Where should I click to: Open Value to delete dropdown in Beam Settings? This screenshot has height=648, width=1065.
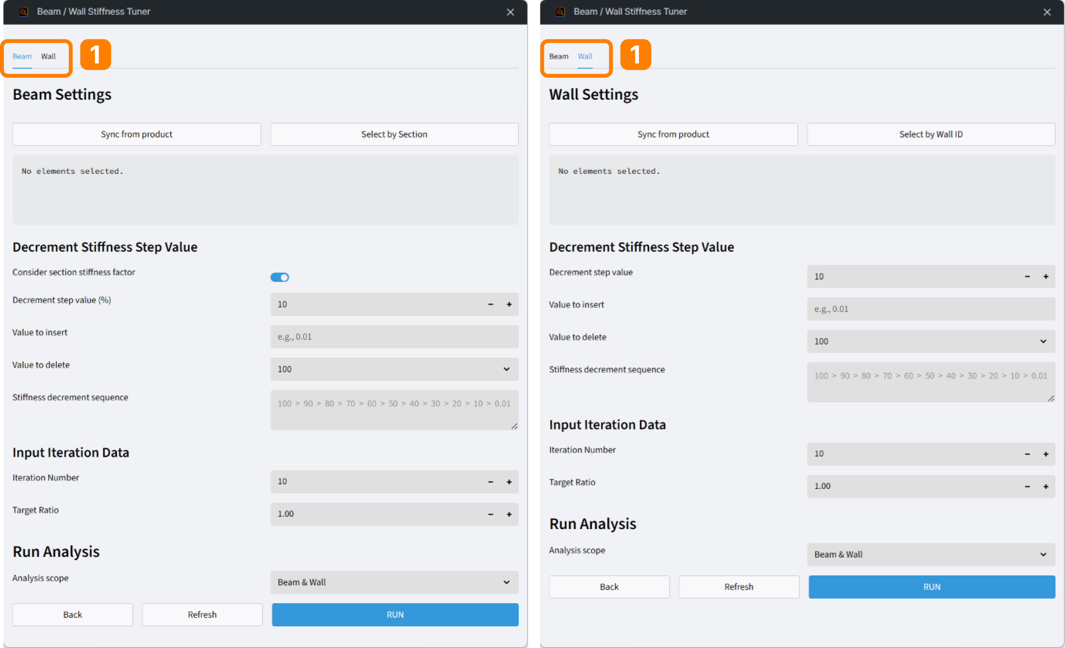[x=394, y=369]
